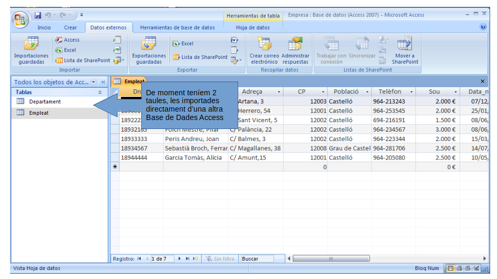This screenshot has height=279, width=497.
Task: Click cell 'Garcia Tomàs, Alícia'
Action: tap(196, 158)
